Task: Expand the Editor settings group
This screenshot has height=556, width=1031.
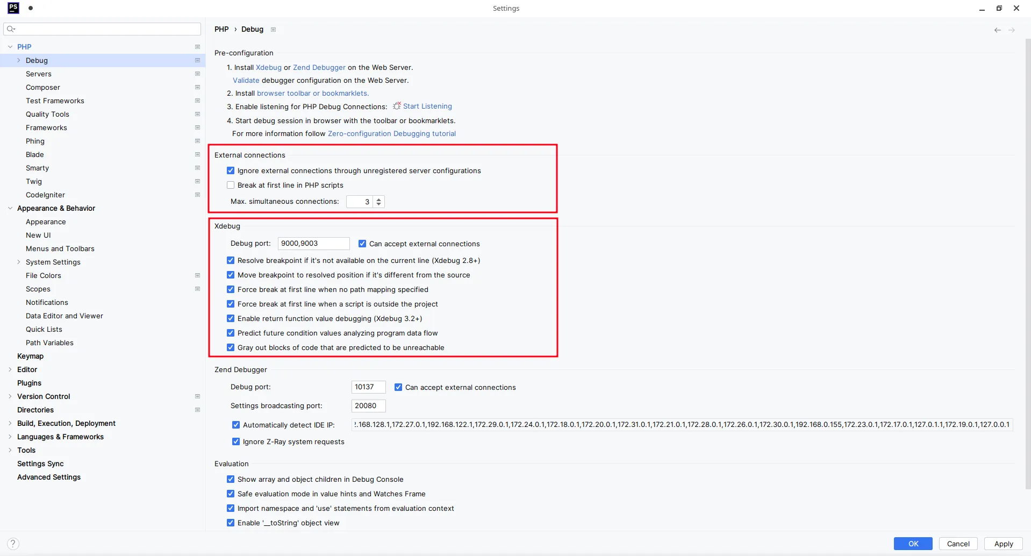Action: (10, 369)
